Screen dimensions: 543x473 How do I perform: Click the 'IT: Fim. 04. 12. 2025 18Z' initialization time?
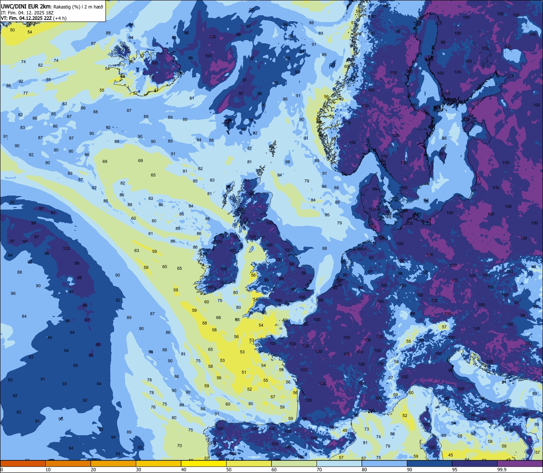(27, 13)
